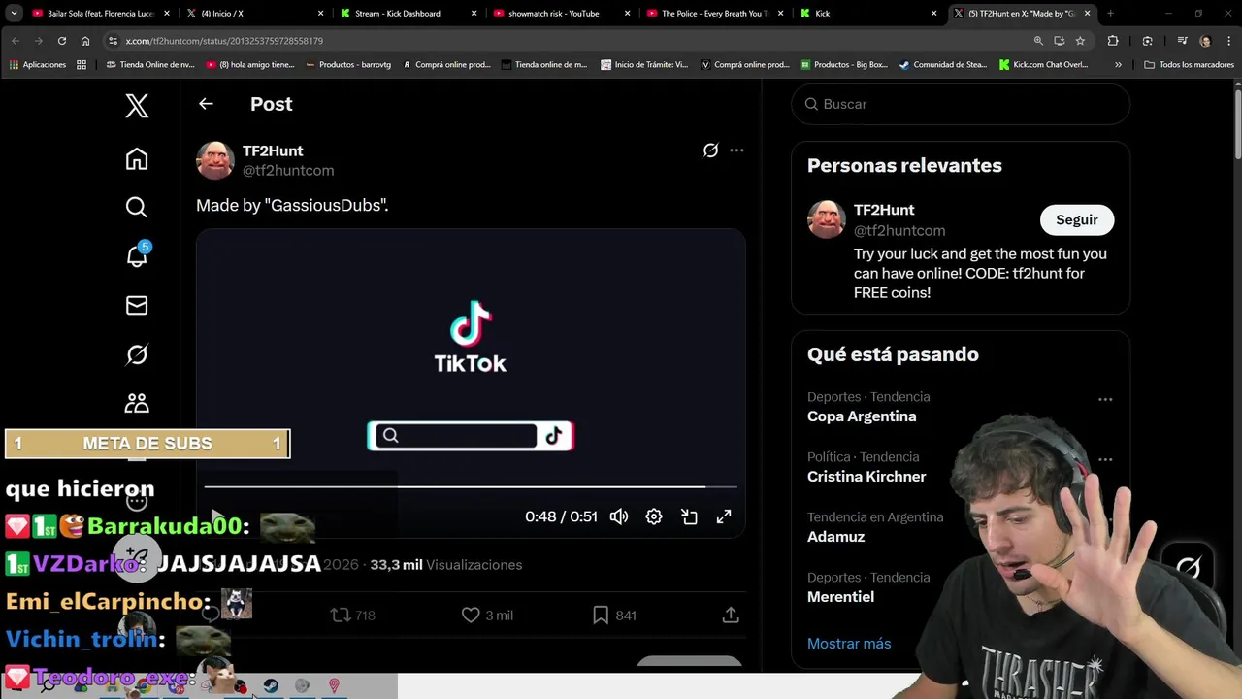Viewport: 1242px width, 699px height.
Task: Click @tf2huntcom handle on the post
Action: click(288, 171)
